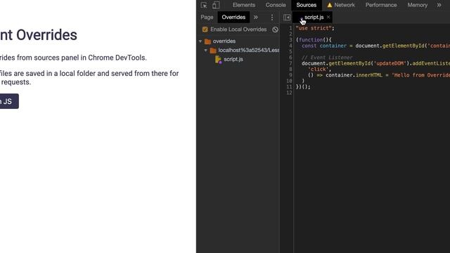Show more navigator tabs chevron
450x253 pixels.
(x=255, y=17)
